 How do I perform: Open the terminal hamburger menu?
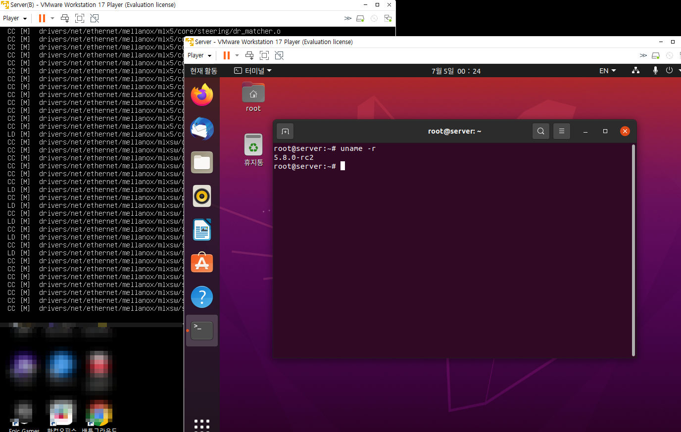562,131
